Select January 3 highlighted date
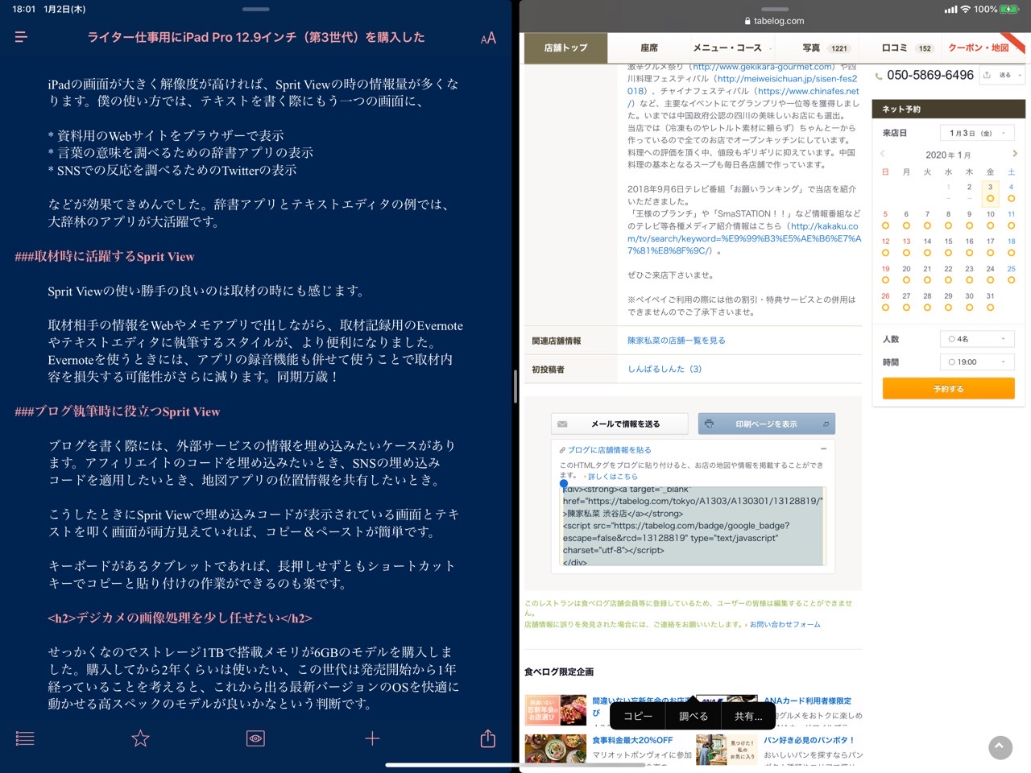Image resolution: width=1031 pixels, height=773 pixels. click(990, 192)
